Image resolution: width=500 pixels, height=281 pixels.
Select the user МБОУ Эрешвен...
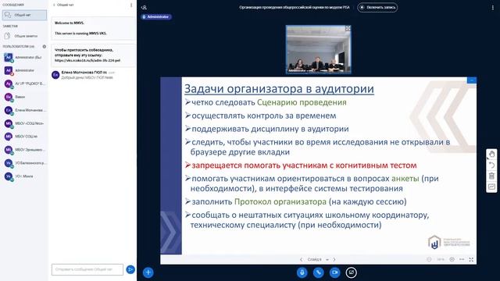coord(24,150)
